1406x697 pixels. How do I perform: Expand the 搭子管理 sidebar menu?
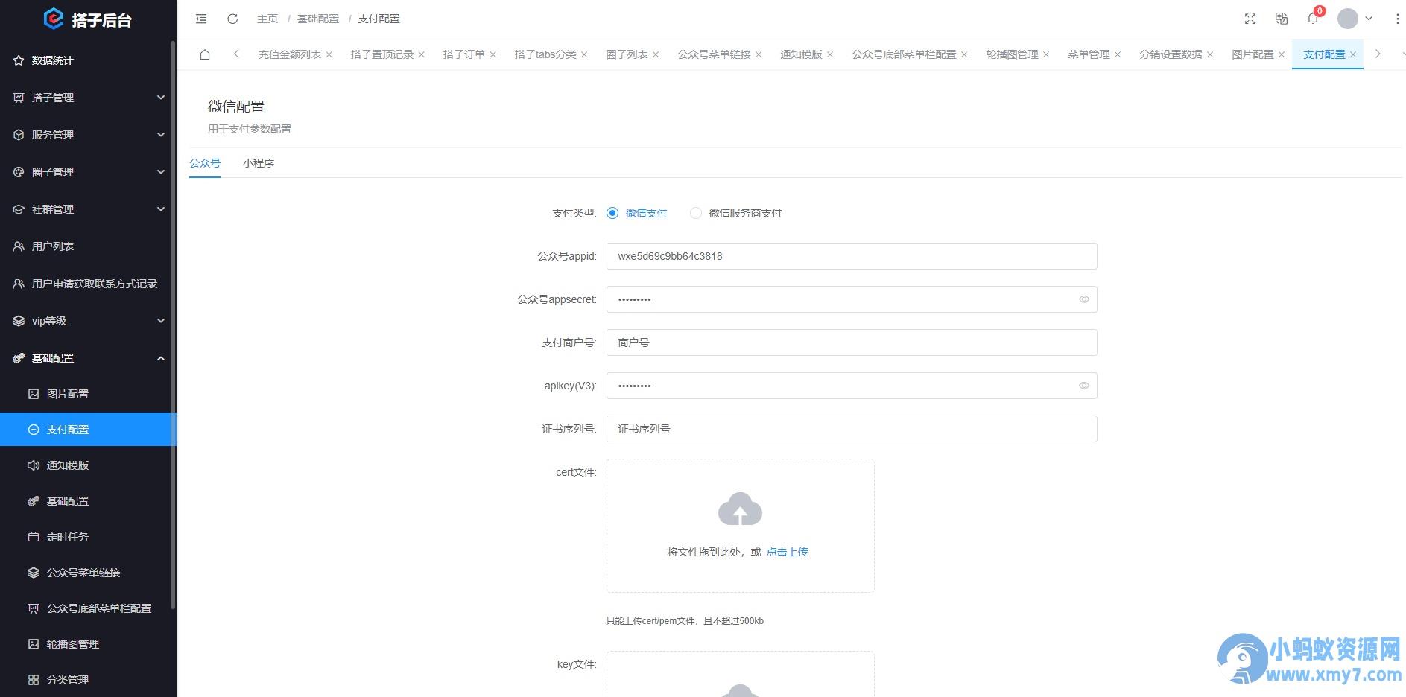[88, 98]
